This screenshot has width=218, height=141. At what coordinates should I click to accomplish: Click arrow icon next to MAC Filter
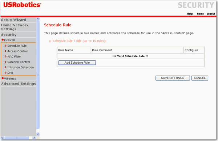click(x=5, y=56)
